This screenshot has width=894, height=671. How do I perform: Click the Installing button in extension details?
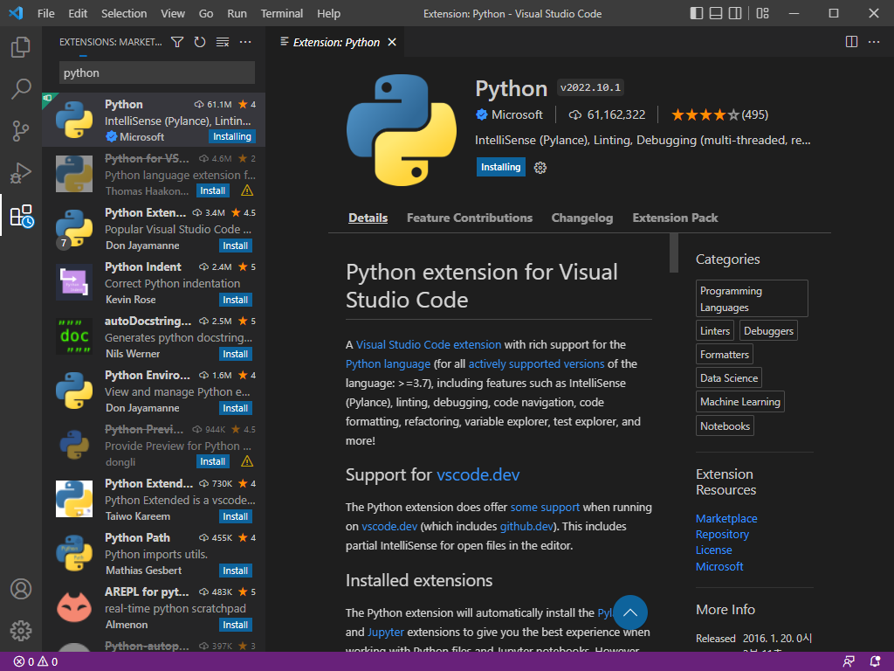tap(500, 167)
